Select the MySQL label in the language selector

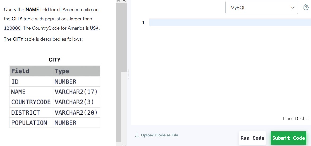[x=238, y=8]
